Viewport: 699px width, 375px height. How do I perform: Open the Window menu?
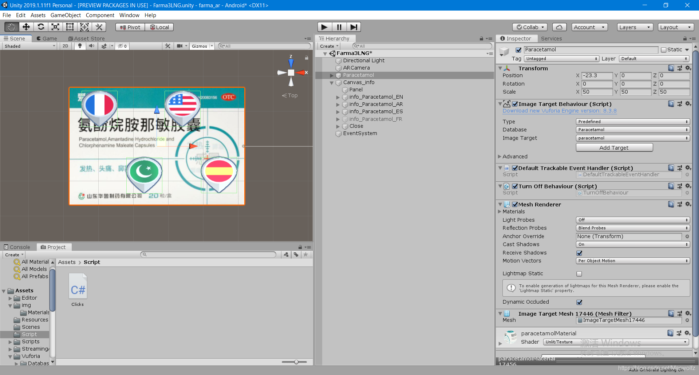(x=129, y=15)
